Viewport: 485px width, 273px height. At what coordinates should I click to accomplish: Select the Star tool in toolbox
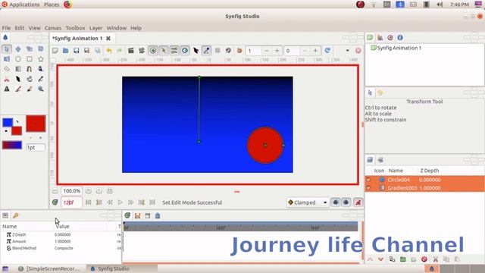tap(40, 59)
